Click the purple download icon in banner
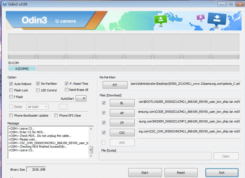The height and width of the screenshot is (178, 245). point(201,18)
